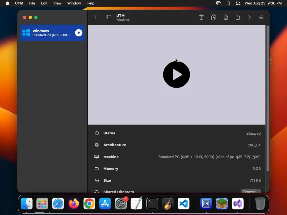Open Stage Manager from the menu bar icon
This screenshot has width=287, height=215.
click(219, 3)
